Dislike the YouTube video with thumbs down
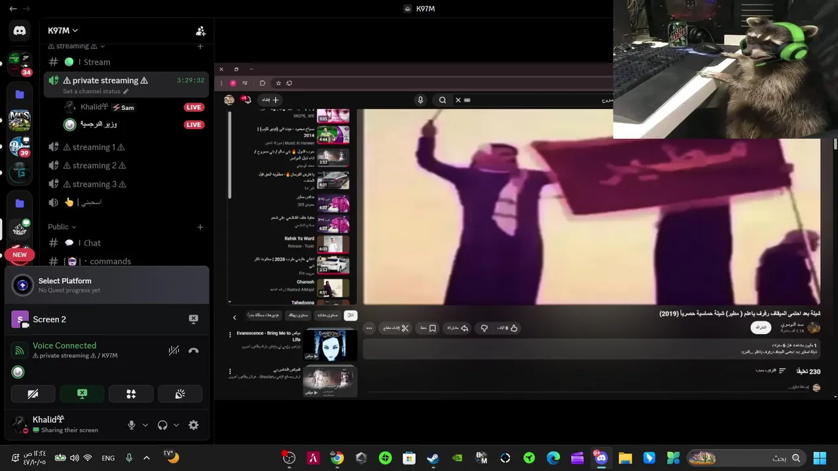This screenshot has width=838, height=471. coord(484,328)
